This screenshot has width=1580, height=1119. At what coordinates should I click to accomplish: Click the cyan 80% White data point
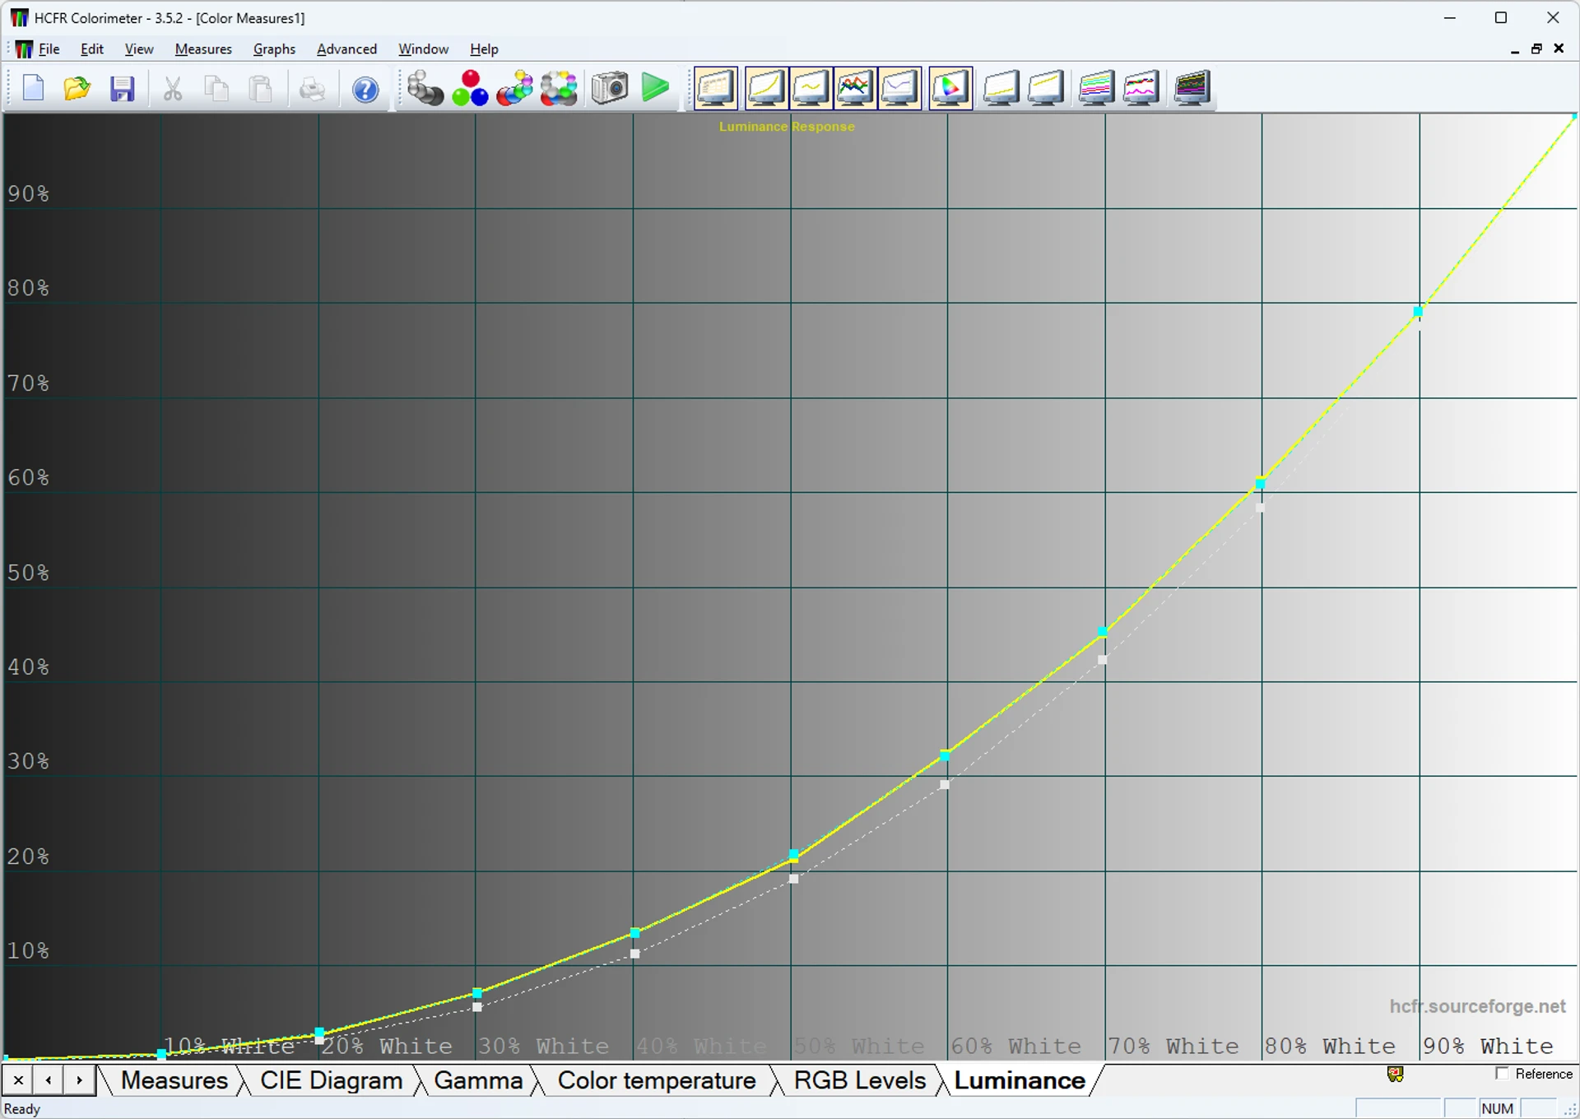[x=1260, y=484]
